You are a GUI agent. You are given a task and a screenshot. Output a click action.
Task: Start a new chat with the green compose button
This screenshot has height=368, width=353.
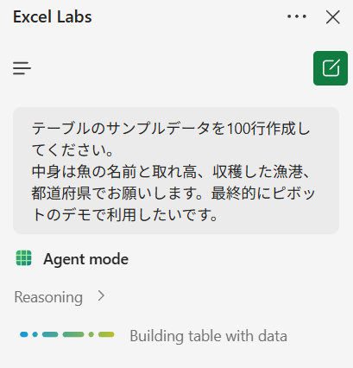(x=331, y=68)
